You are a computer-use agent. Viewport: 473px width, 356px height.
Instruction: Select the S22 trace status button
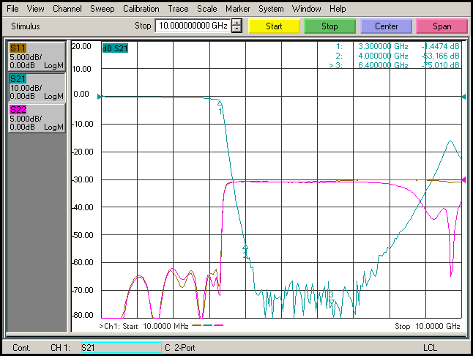pyautogui.click(x=36, y=118)
